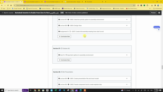
Task: Open the course settings gear icon
Action: [159, 13]
